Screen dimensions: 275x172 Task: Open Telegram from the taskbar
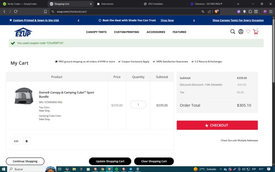(x=131, y=169)
